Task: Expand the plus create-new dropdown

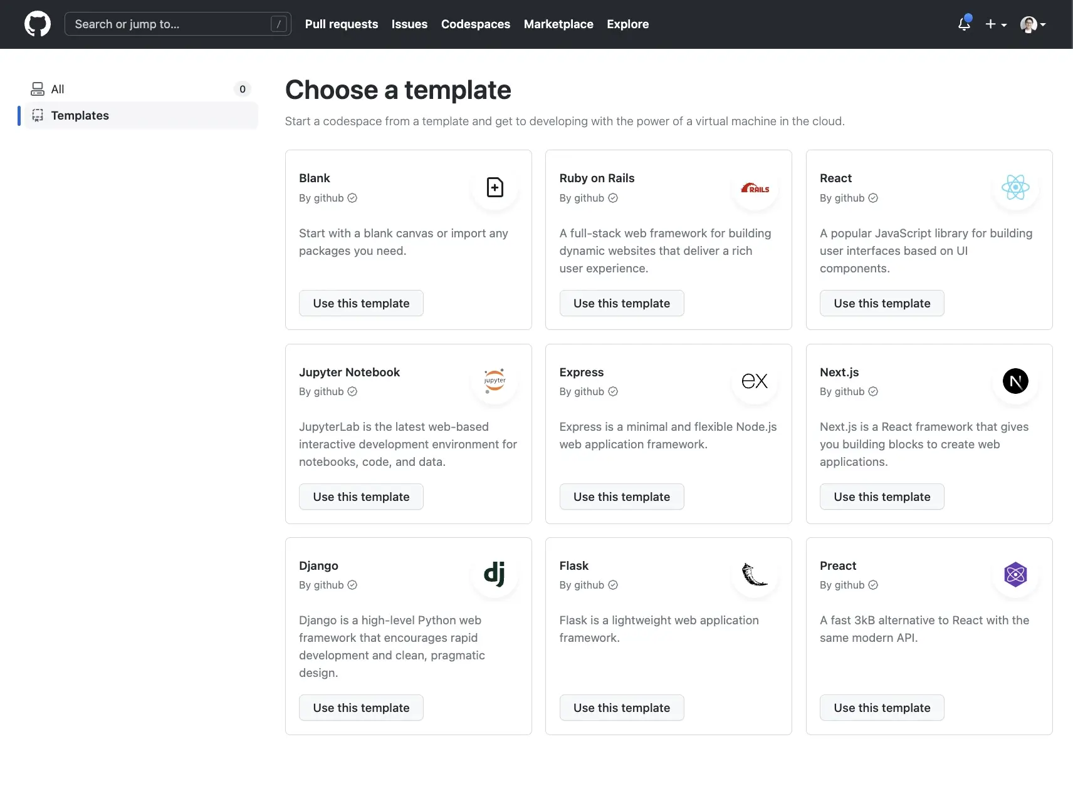Action: click(x=995, y=24)
